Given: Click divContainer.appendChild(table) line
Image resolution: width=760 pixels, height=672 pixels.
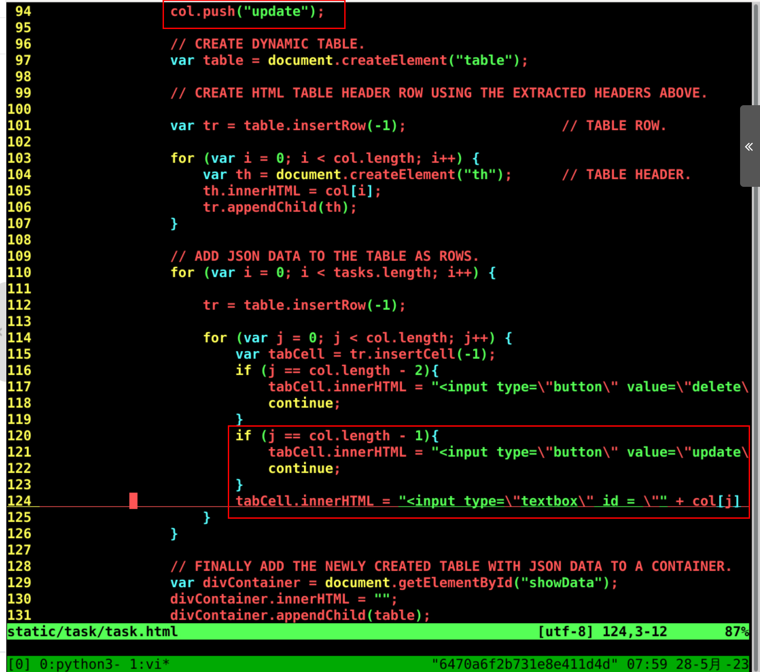Looking at the screenshot, I should [x=300, y=615].
